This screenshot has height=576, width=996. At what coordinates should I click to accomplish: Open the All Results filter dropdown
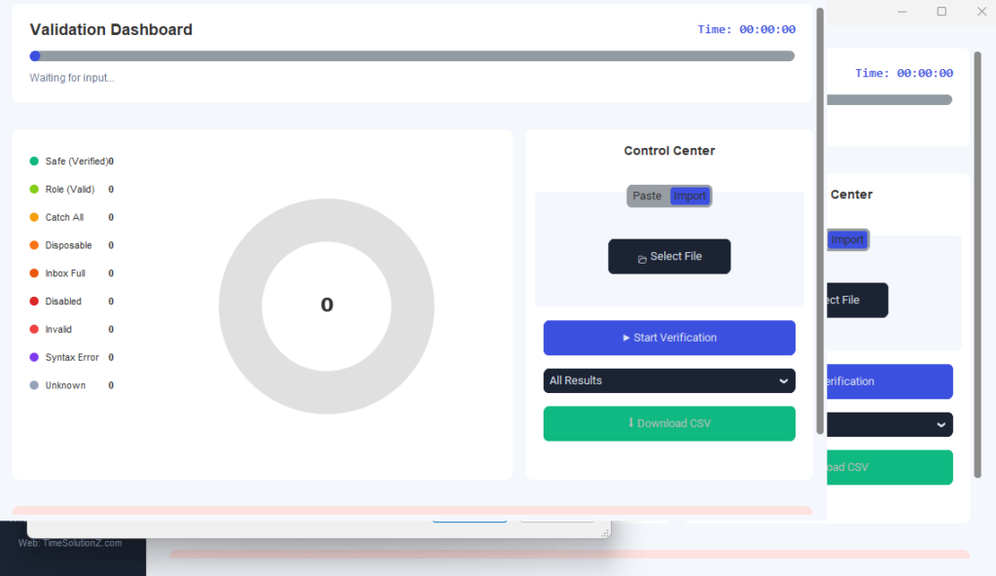tap(669, 380)
